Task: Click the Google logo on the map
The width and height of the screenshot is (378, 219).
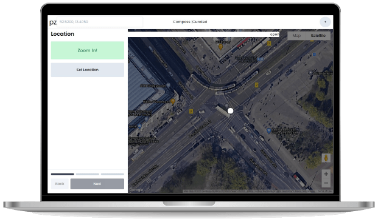Action: tap(136, 190)
